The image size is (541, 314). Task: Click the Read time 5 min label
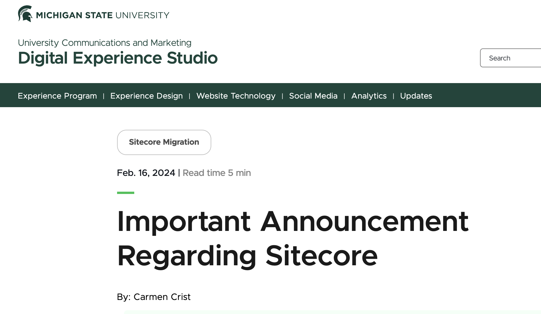click(217, 173)
